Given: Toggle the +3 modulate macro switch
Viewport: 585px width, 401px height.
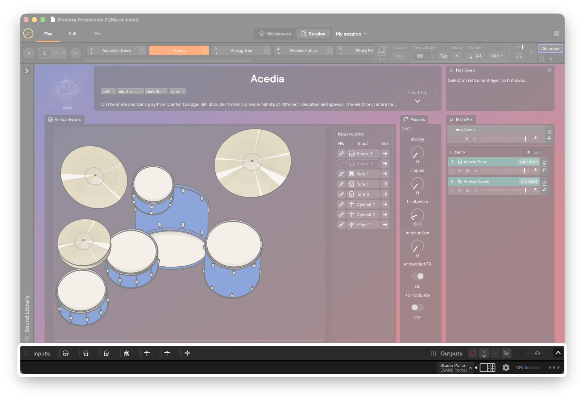Looking at the screenshot, I should (x=418, y=307).
